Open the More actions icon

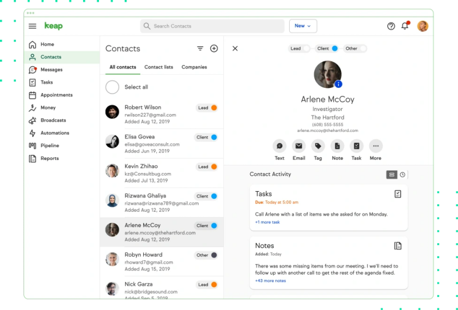(x=376, y=146)
